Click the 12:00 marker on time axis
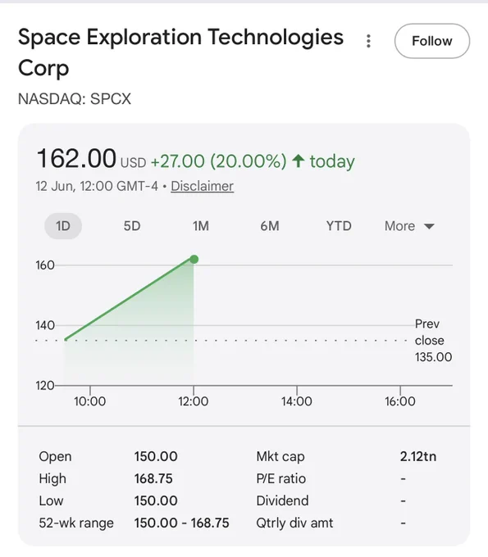The height and width of the screenshot is (557, 488). coord(193,401)
